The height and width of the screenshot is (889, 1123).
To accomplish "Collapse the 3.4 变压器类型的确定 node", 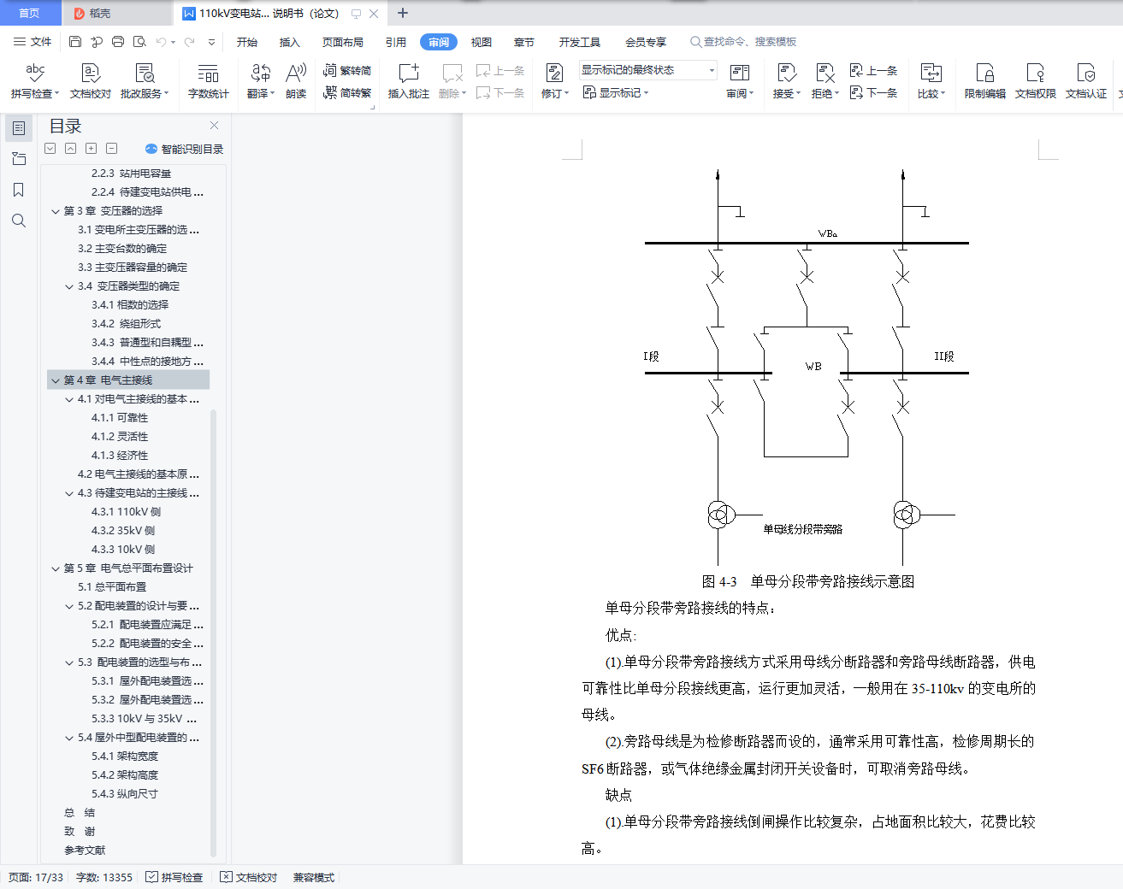I will 69,286.
